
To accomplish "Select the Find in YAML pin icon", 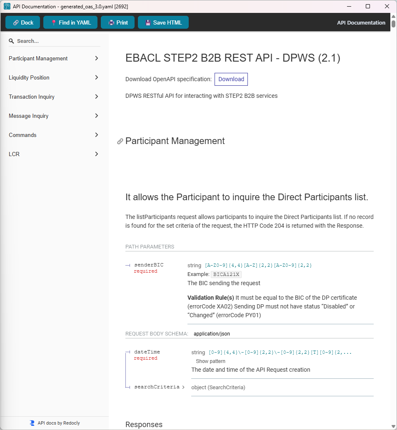I will (53, 22).
